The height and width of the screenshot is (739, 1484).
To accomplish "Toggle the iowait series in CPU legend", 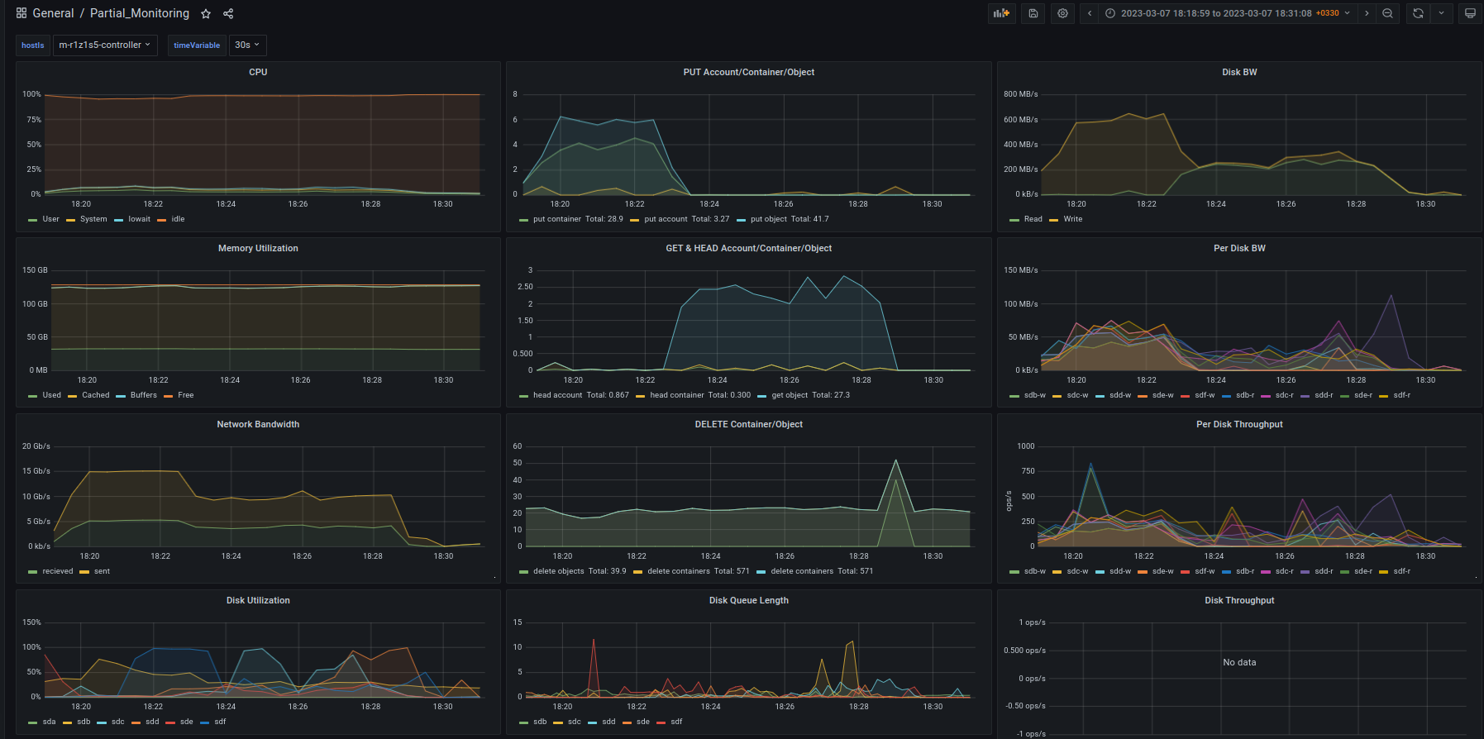I will click(139, 219).
